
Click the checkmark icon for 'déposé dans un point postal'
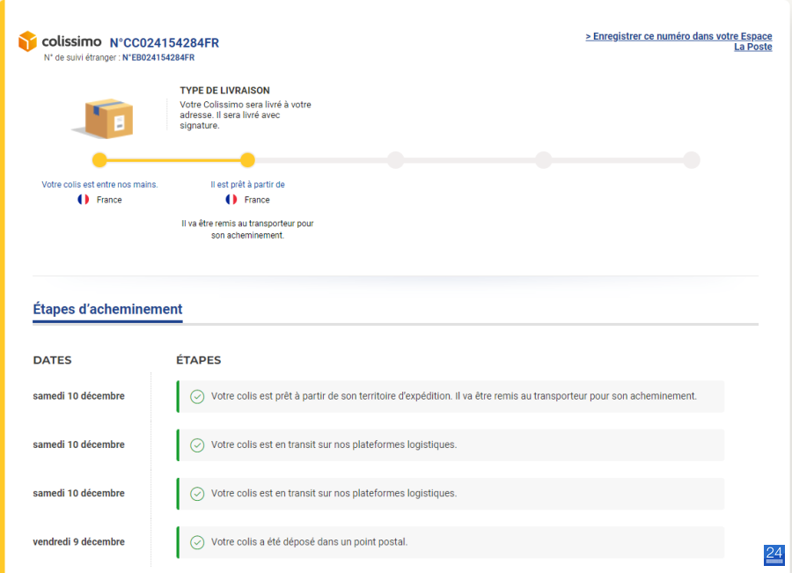[x=197, y=542]
